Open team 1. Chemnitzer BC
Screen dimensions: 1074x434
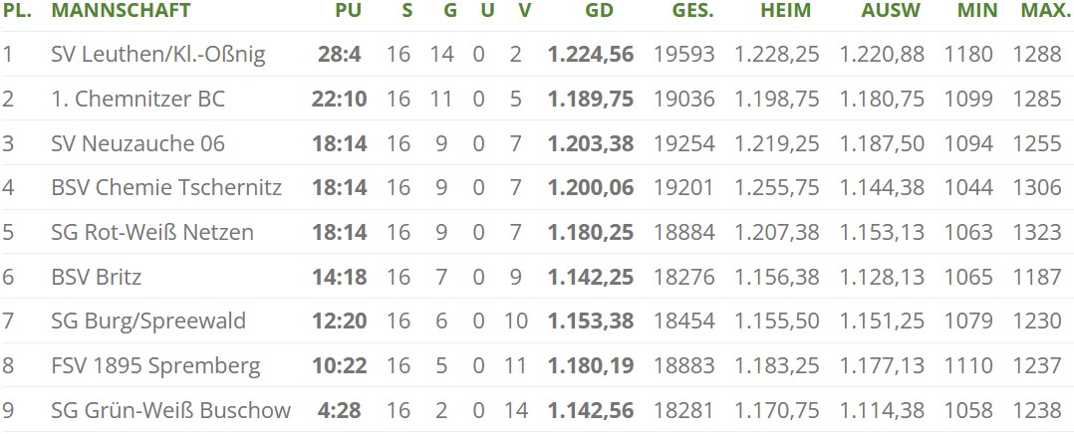point(137,99)
